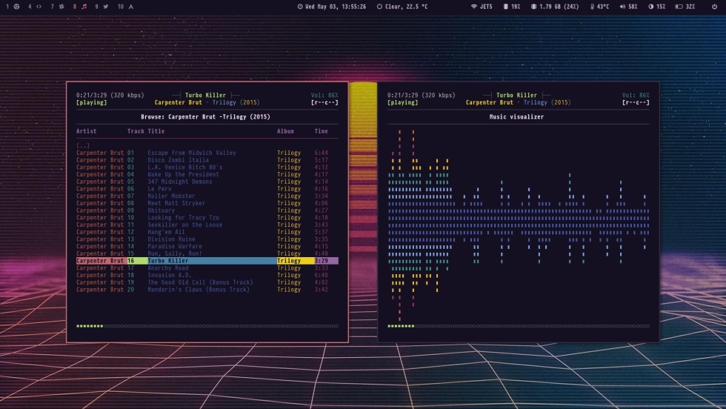Screen dimensions: 726x409
Task: Click 0:21/3:29 elapsed time in visualizer window
Action: click(x=404, y=95)
